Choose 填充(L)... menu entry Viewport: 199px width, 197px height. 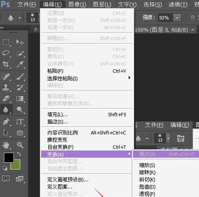87,115
